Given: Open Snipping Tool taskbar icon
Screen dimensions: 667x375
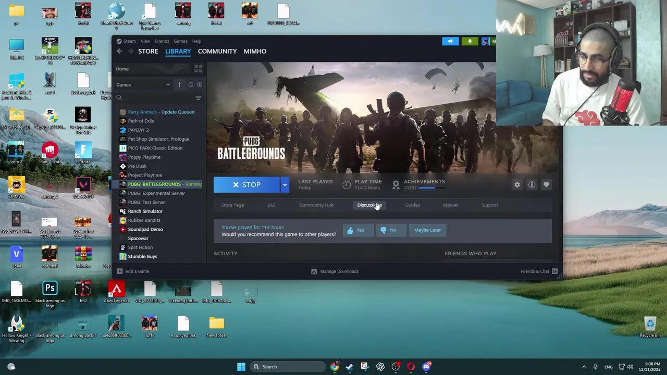Looking at the screenshot, I should (x=364, y=367).
